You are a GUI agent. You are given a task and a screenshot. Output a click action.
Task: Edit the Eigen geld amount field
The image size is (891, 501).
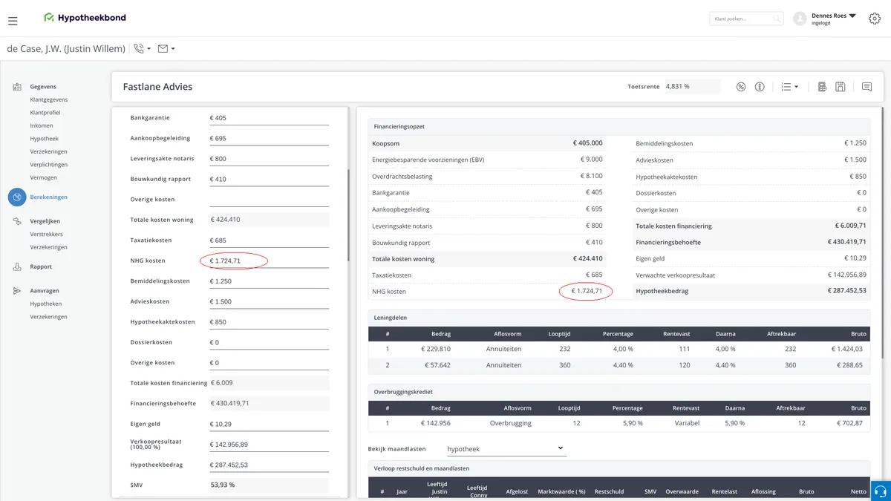click(269, 424)
